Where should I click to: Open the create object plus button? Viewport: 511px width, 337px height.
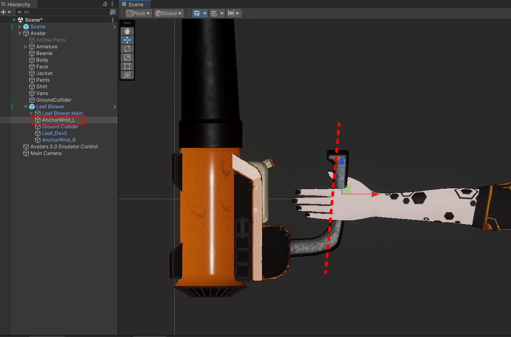4,12
